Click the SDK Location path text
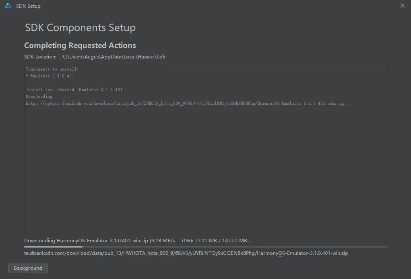This screenshot has height=279, width=411. pyautogui.click(x=114, y=57)
